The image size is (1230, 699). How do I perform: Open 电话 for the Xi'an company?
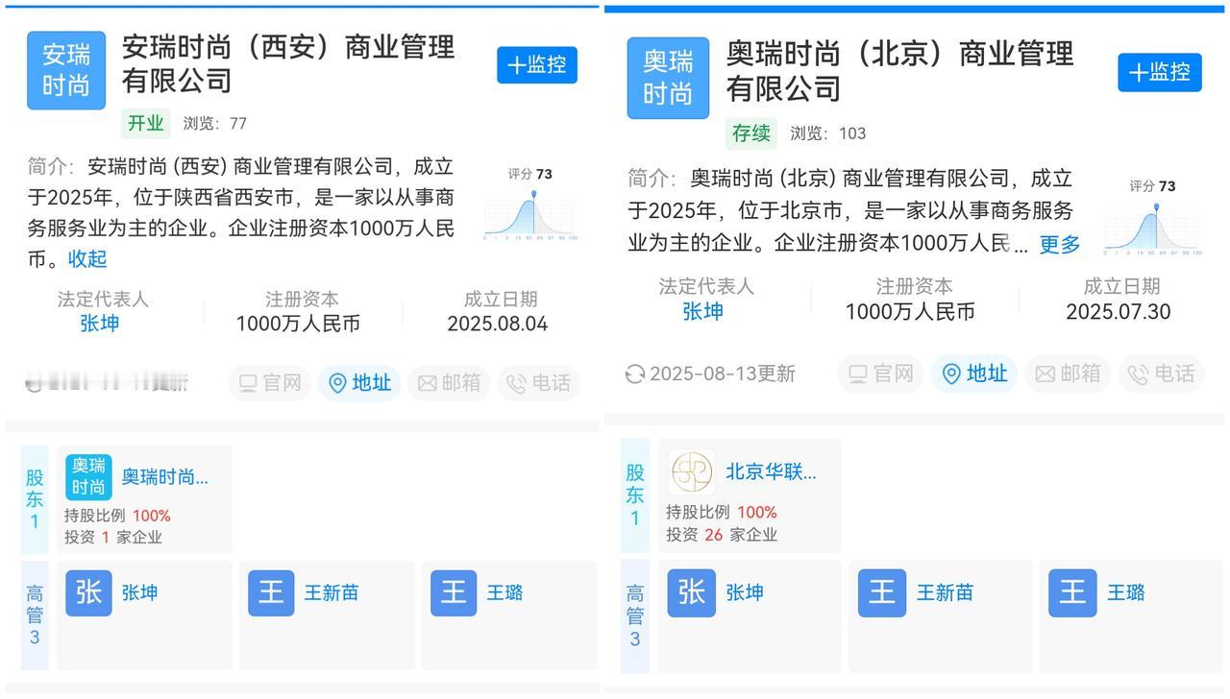point(539,383)
